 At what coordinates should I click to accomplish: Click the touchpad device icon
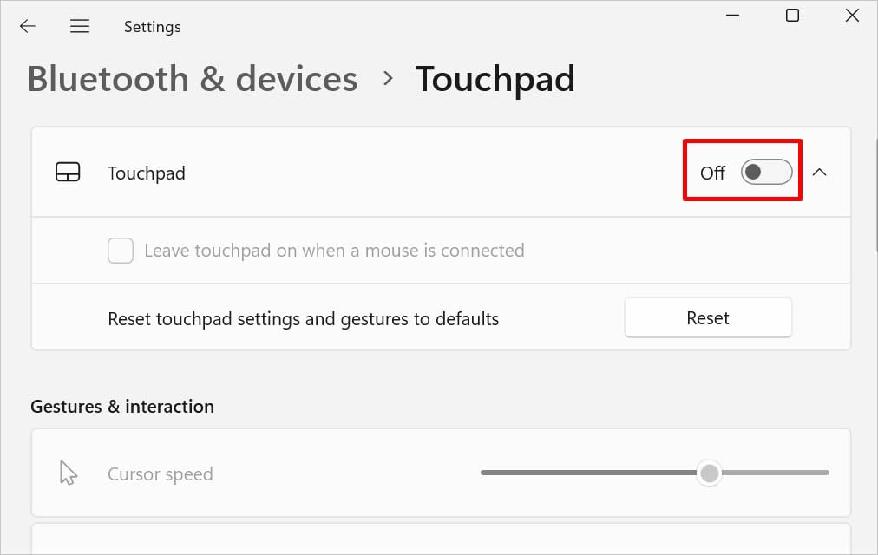coord(68,173)
